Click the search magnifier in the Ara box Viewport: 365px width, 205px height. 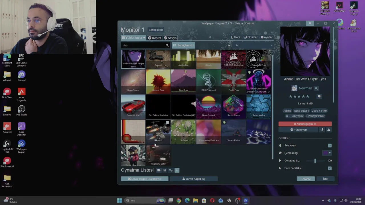[x=167, y=45]
